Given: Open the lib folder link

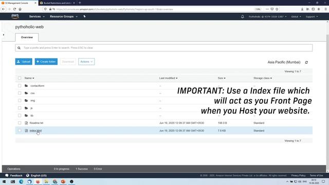Looking at the screenshot, I should tap(32, 116).
